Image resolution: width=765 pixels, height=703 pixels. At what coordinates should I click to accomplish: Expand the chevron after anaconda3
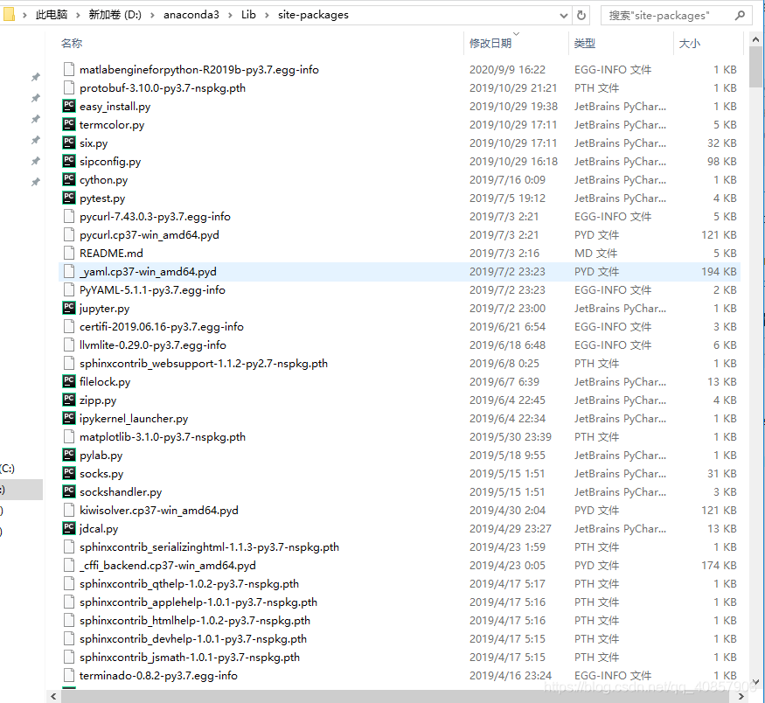click(231, 14)
